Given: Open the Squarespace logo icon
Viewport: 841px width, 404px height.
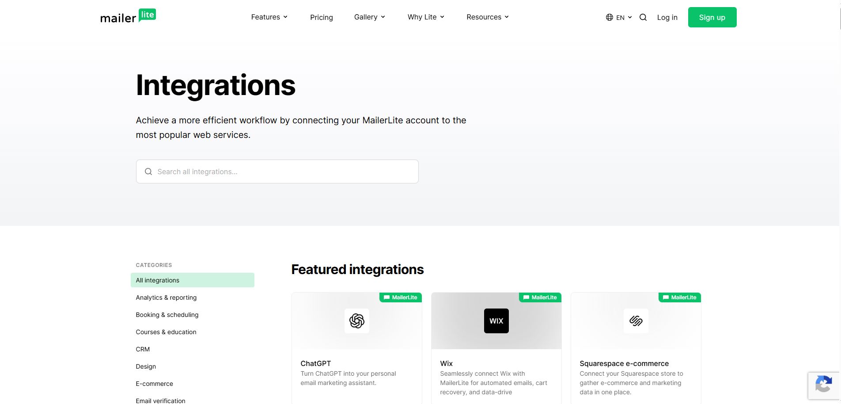Looking at the screenshot, I should pos(636,321).
